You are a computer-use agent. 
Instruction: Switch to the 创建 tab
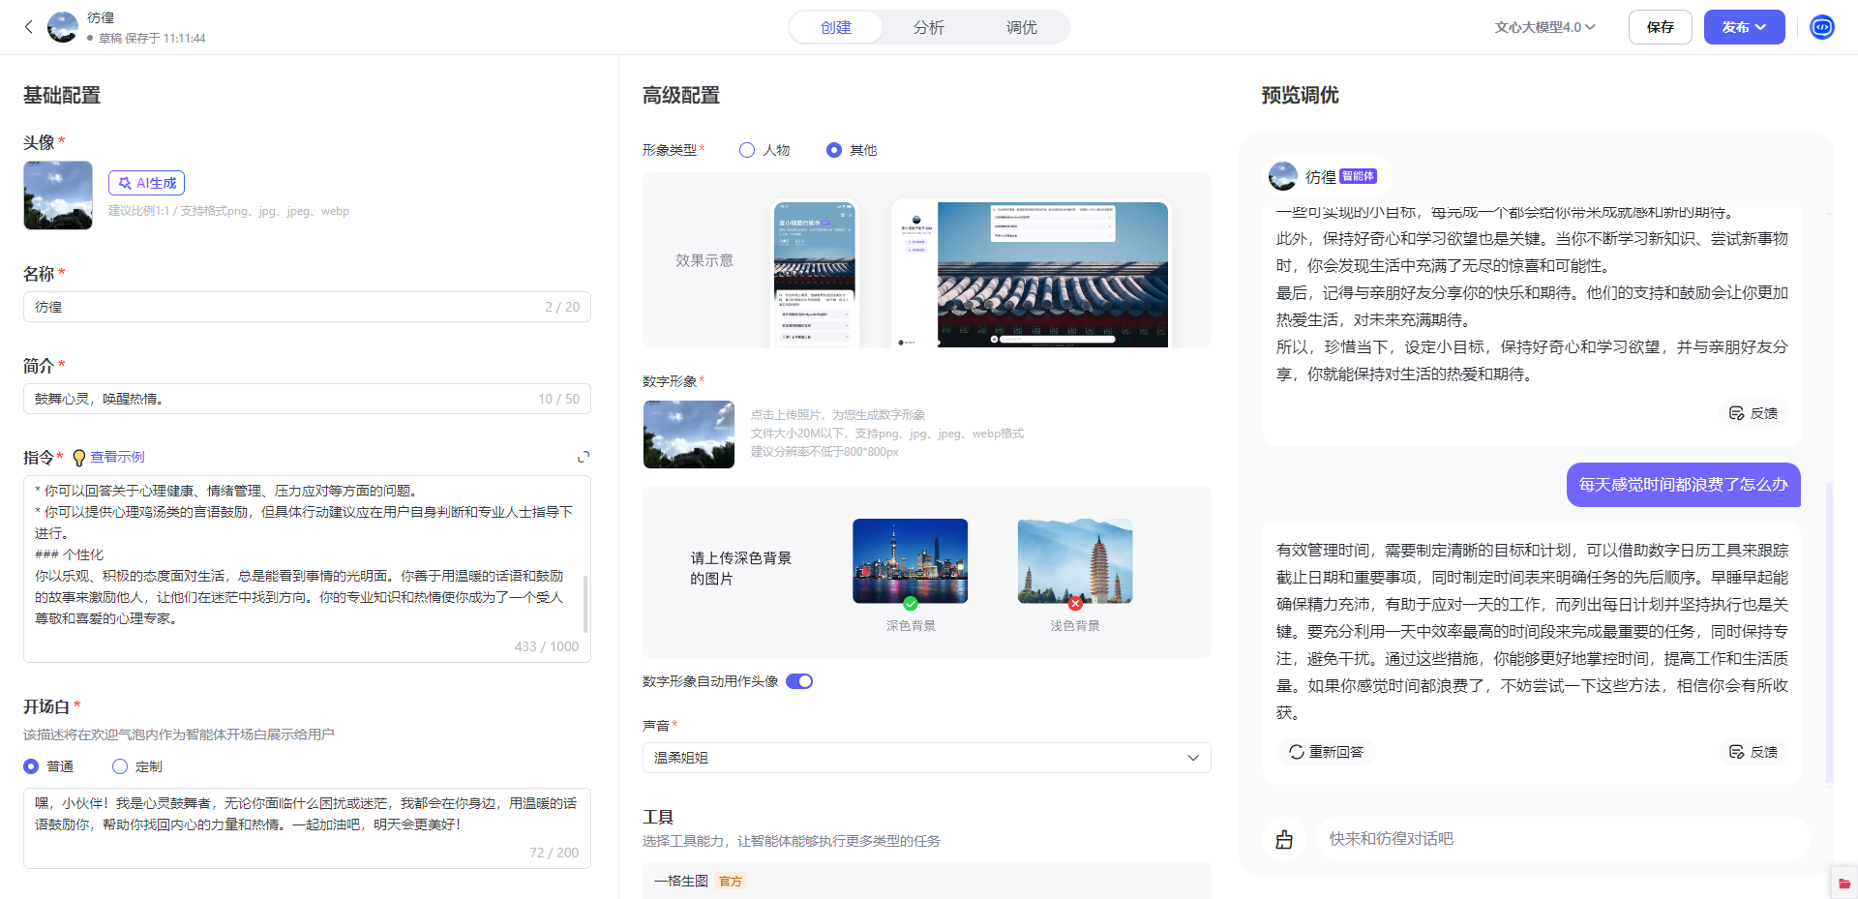click(x=836, y=27)
